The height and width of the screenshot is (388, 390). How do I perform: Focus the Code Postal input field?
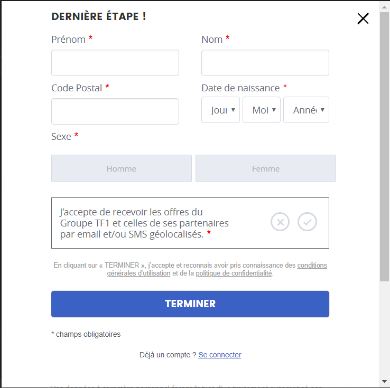[115, 111]
